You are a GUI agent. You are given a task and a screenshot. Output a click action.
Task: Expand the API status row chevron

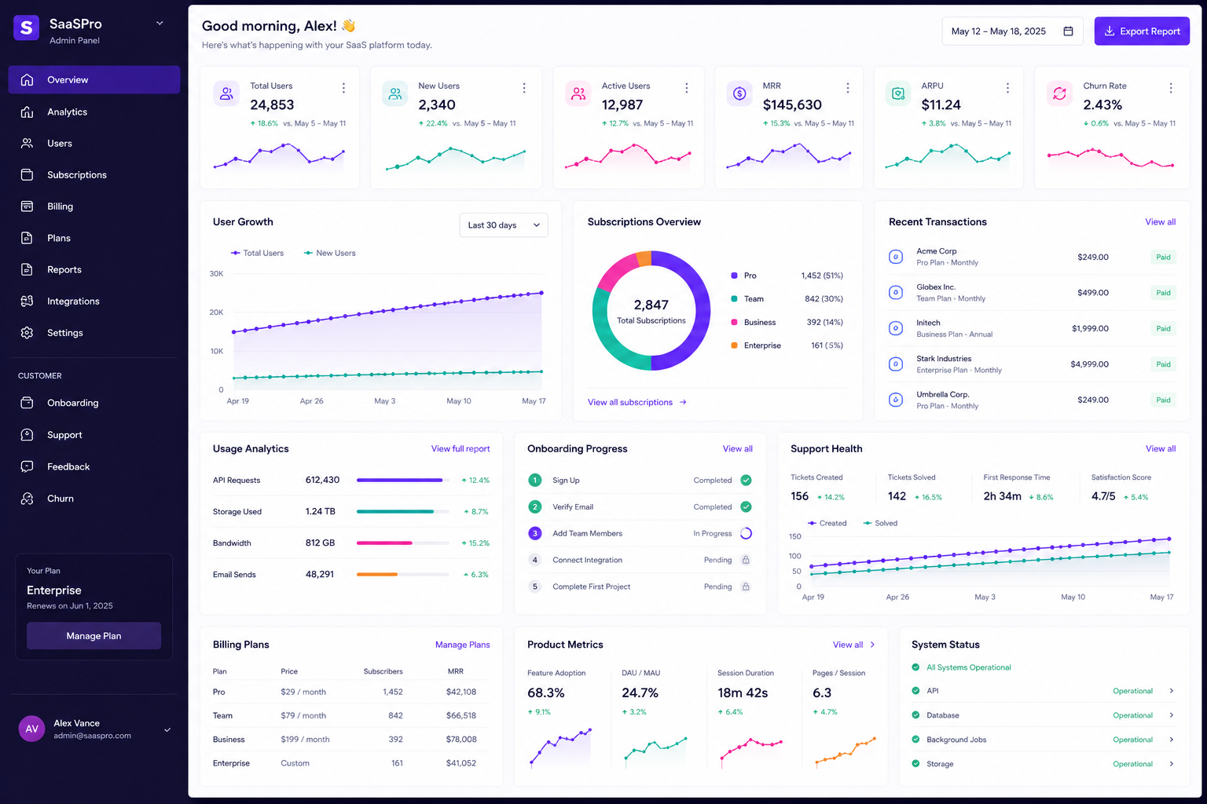coord(1171,691)
